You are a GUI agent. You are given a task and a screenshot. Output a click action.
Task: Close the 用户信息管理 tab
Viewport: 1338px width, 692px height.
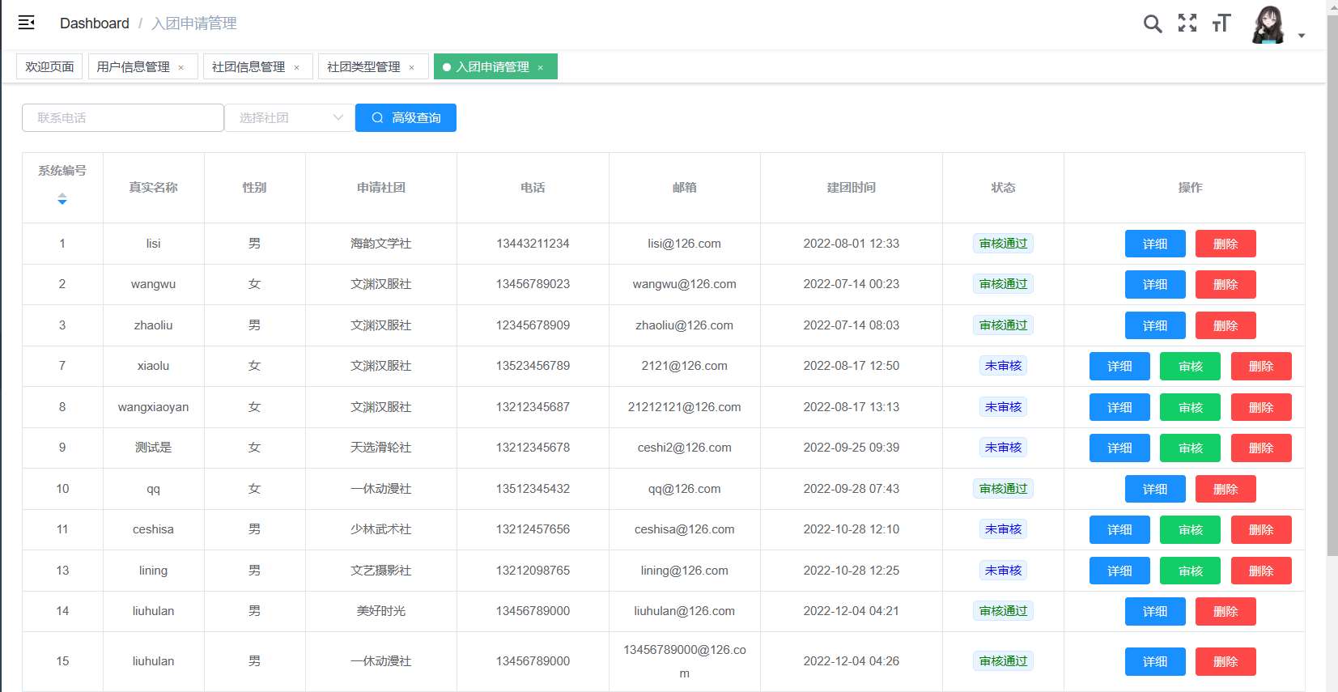click(x=181, y=68)
